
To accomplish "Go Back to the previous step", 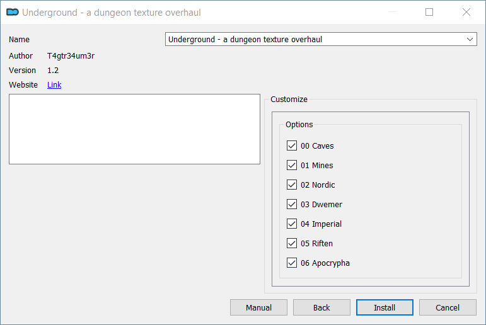I will 321,307.
